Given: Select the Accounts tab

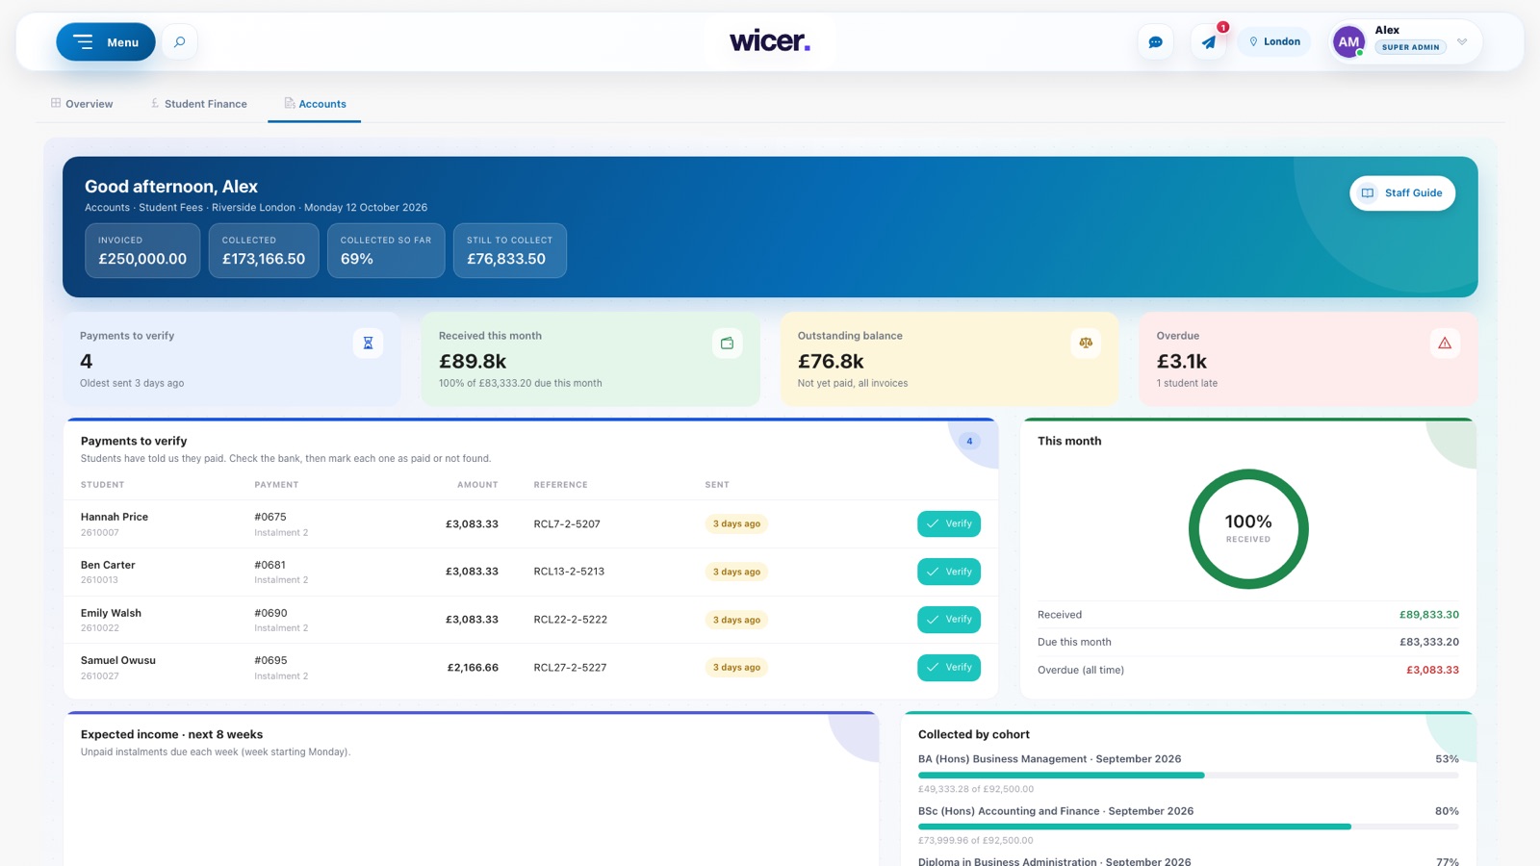Looking at the screenshot, I should pyautogui.click(x=315, y=104).
